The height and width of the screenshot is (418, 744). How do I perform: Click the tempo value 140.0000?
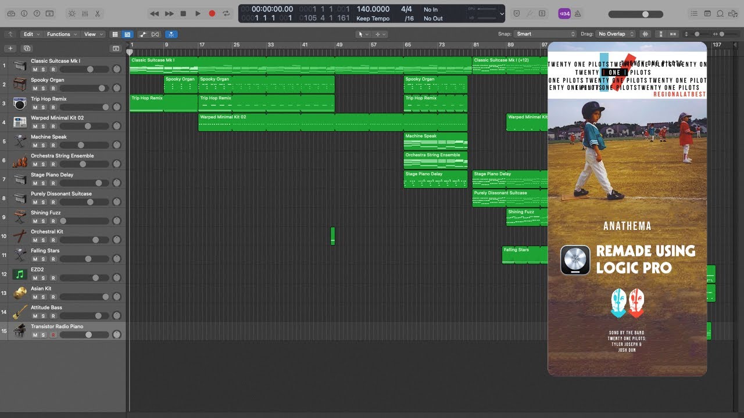pyautogui.click(x=373, y=9)
